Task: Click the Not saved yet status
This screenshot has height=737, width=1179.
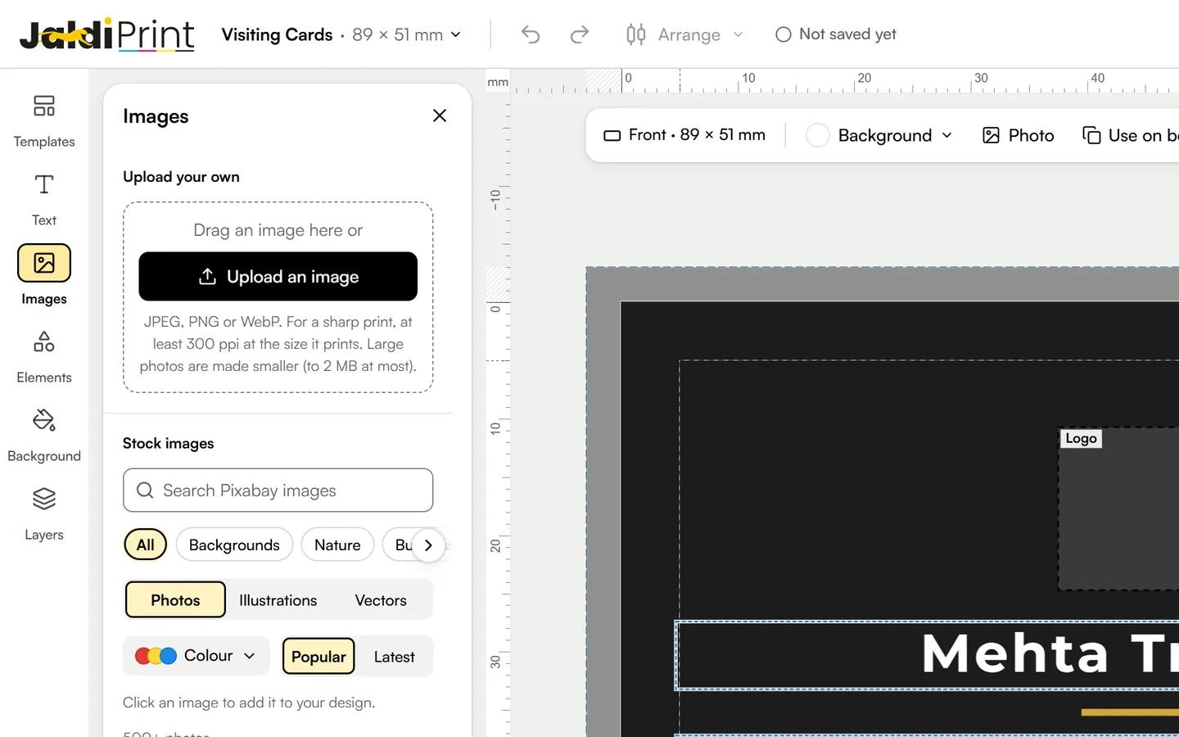Action: point(836,34)
